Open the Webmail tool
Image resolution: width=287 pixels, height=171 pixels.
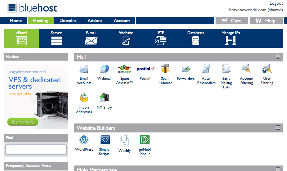[x=104, y=70]
